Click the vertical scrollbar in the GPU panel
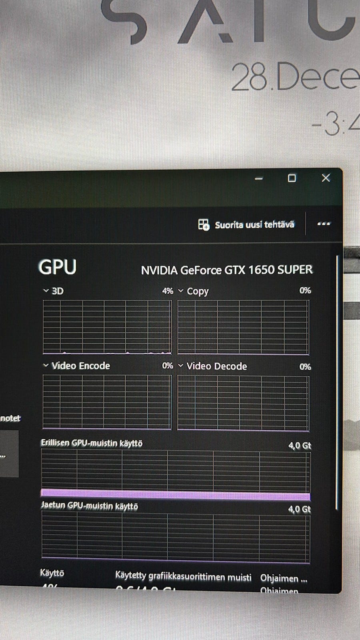The height and width of the screenshot is (640, 360). (x=337, y=382)
